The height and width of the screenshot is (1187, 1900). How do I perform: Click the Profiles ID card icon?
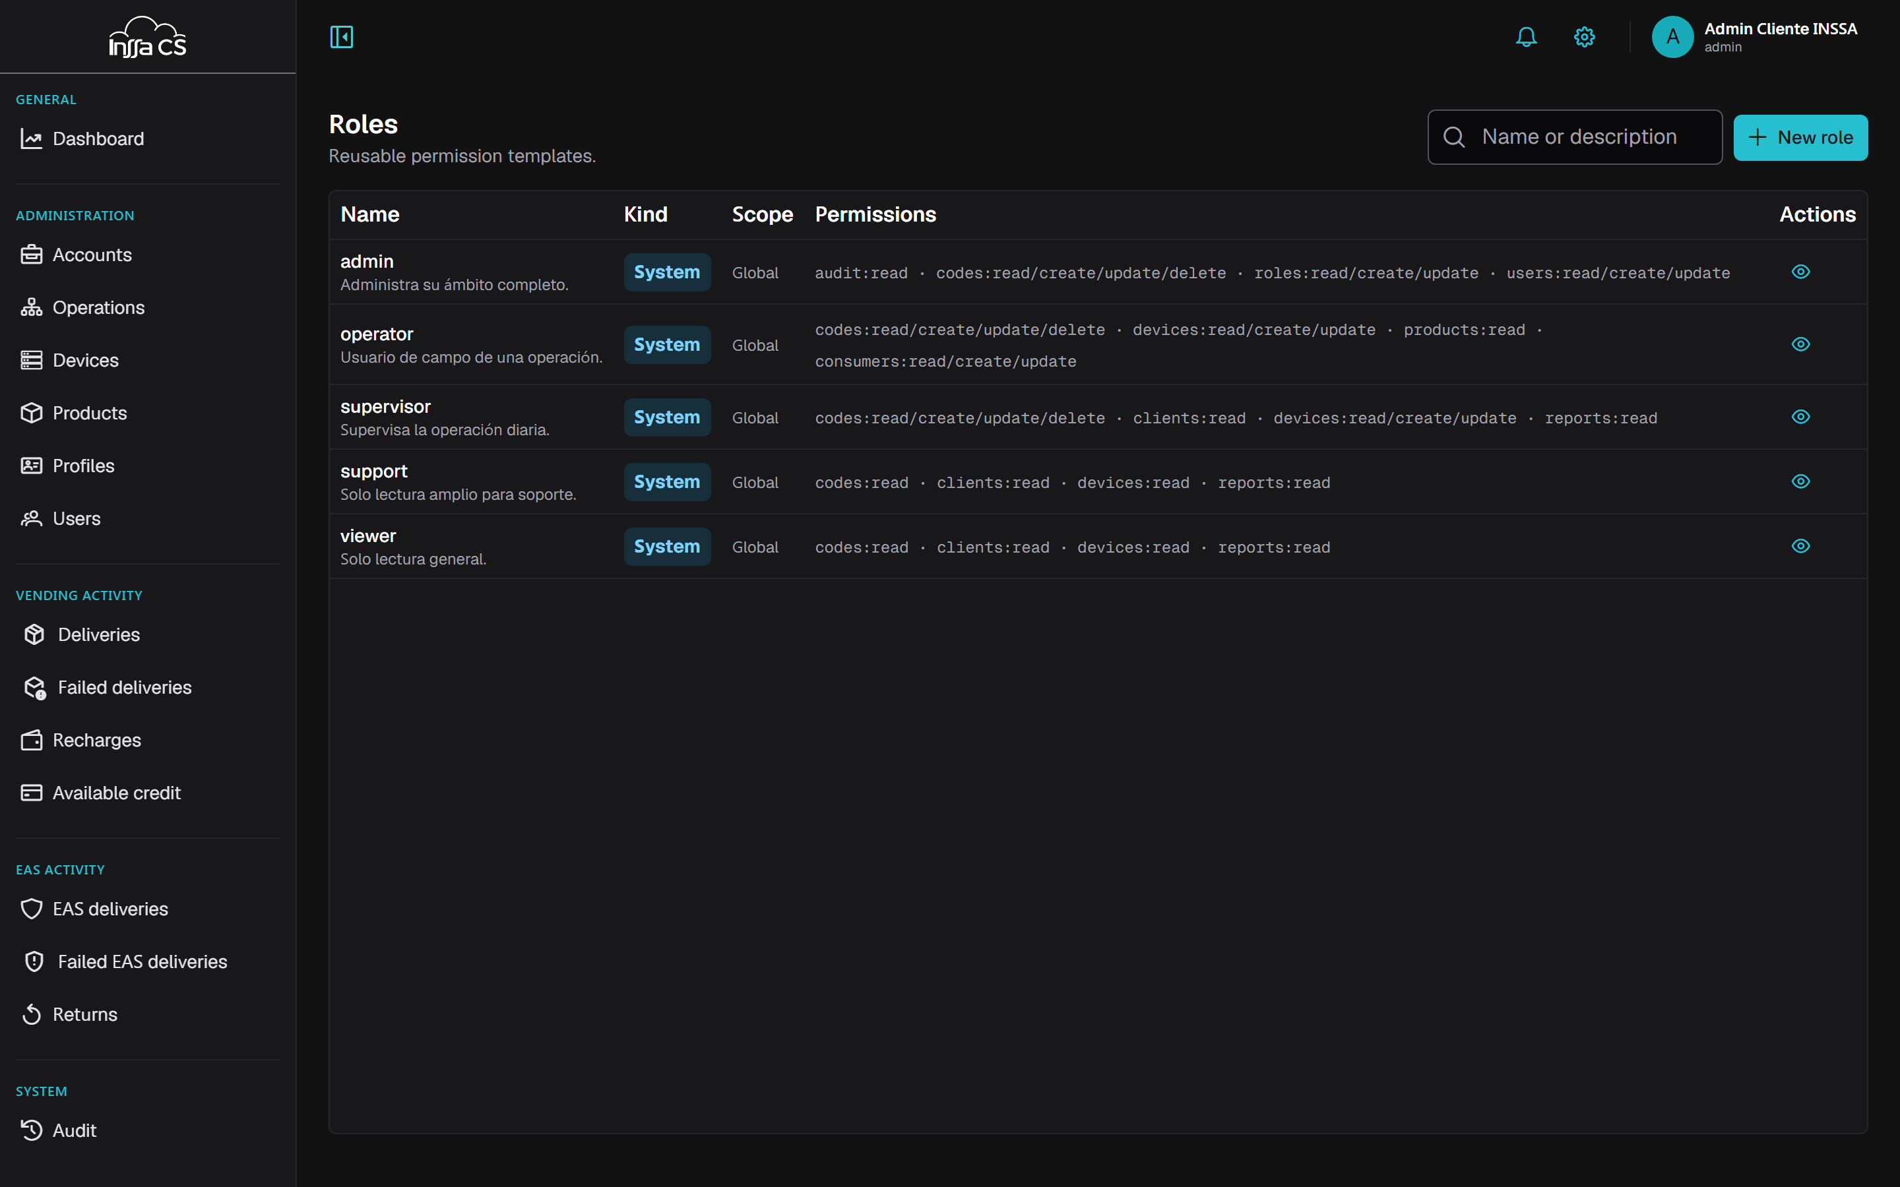[32, 466]
